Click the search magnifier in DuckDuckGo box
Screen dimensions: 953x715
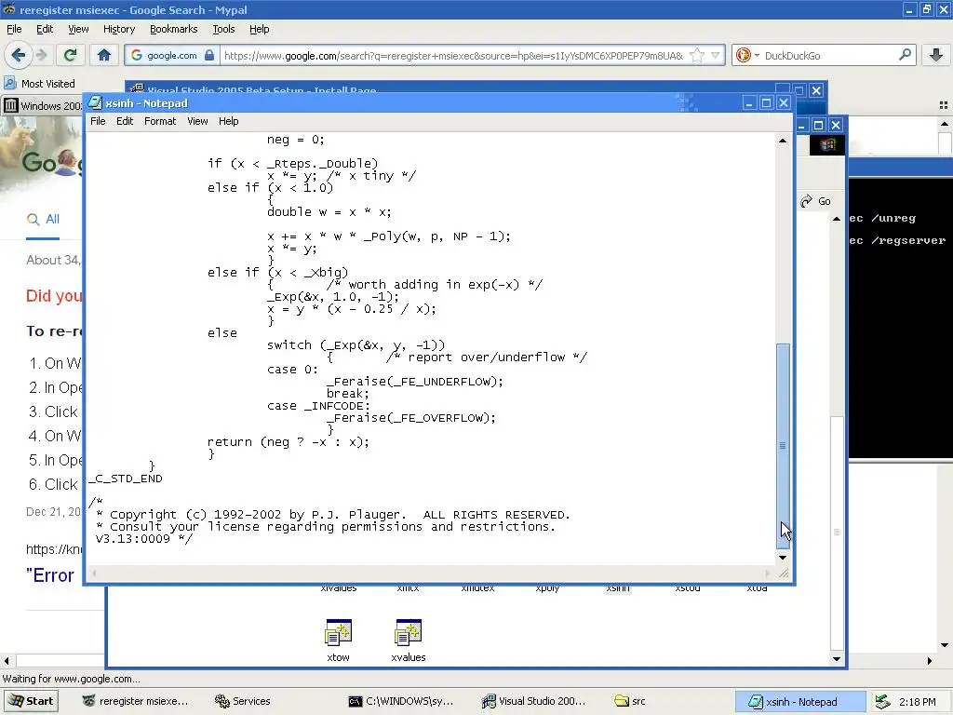[x=905, y=55]
